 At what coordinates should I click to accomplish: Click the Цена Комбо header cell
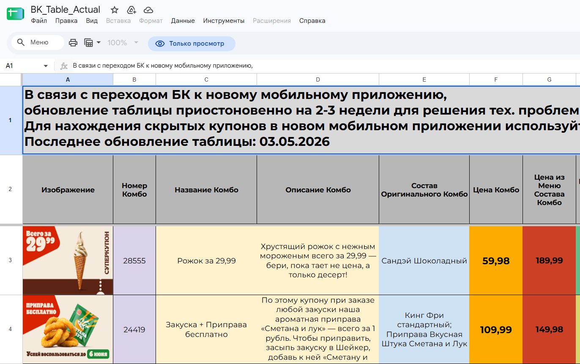(496, 190)
